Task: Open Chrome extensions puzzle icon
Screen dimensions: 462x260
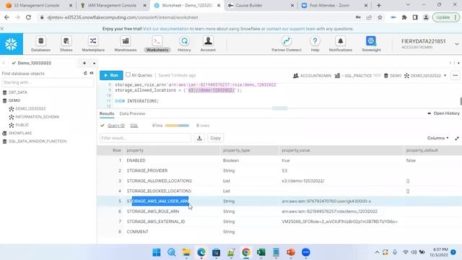Action: (404, 17)
